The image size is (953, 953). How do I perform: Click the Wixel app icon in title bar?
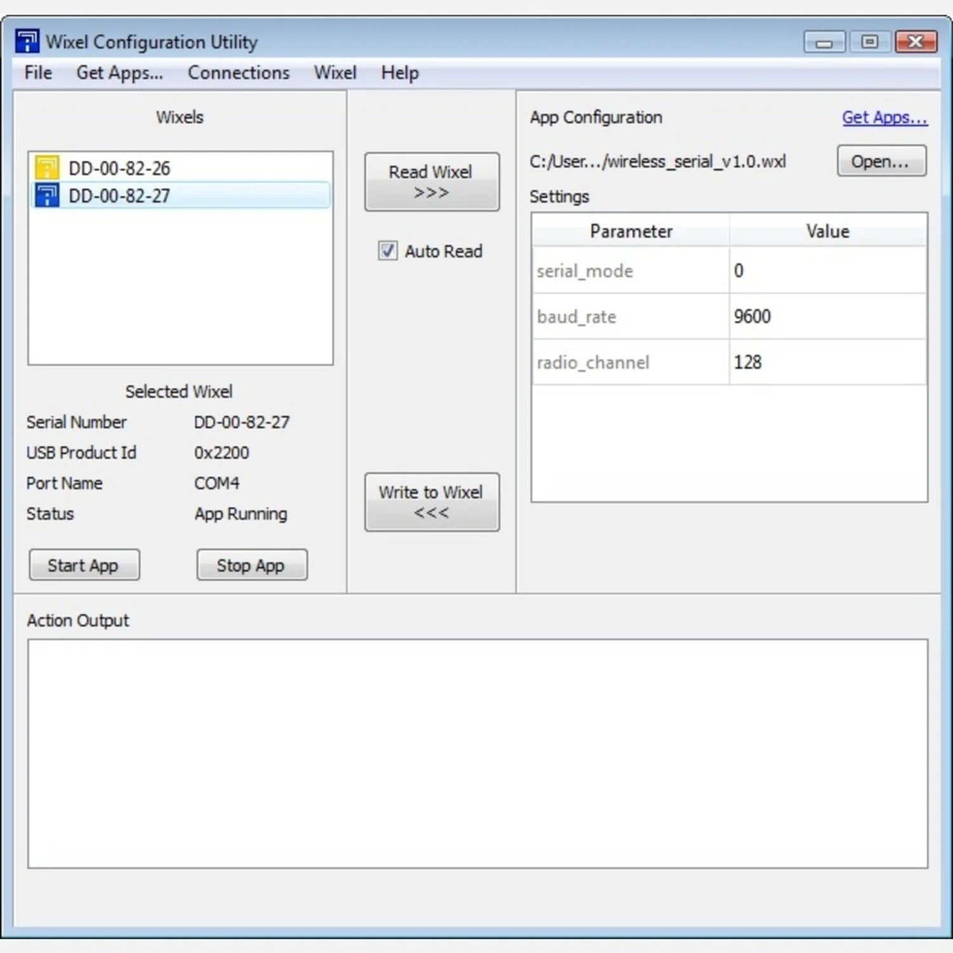[27, 42]
